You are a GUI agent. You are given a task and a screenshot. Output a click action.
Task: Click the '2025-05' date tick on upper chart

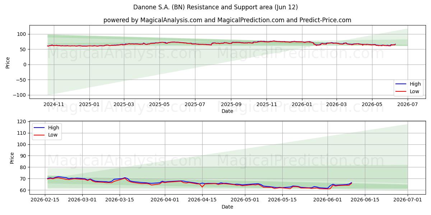click(x=159, y=104)
